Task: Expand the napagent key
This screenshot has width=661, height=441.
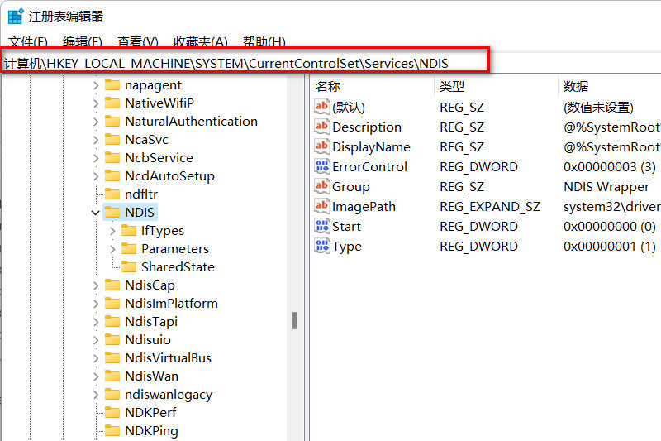Action: 96,85
